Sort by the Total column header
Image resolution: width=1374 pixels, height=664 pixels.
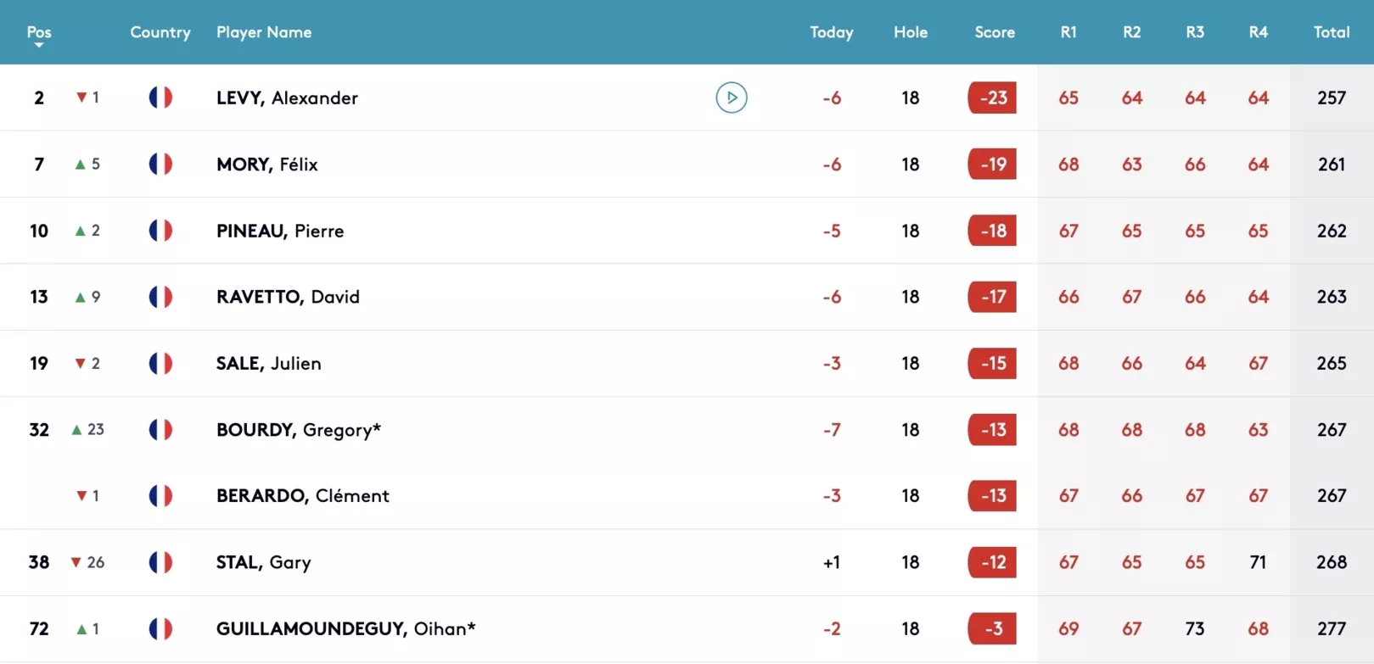pyautogui.click(x=1332, y=32)
